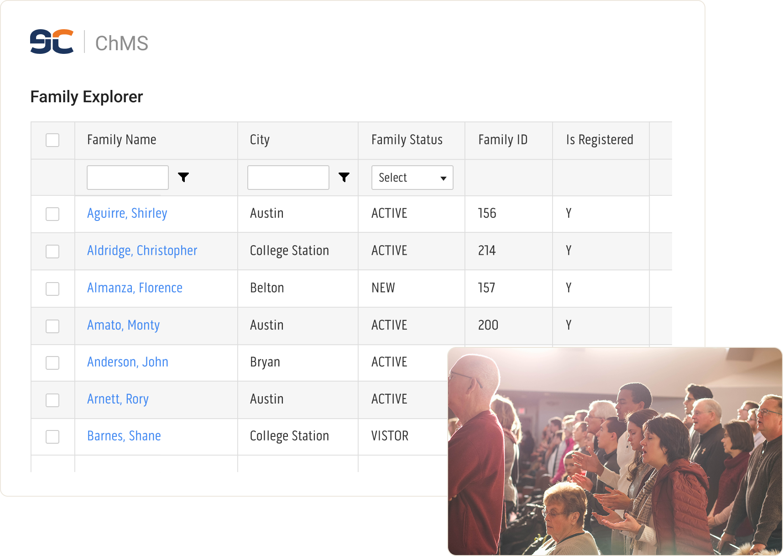This screenshot has height=556, width=783.
Task: Click the Arnett, Rory link
Action: [118, 399]
